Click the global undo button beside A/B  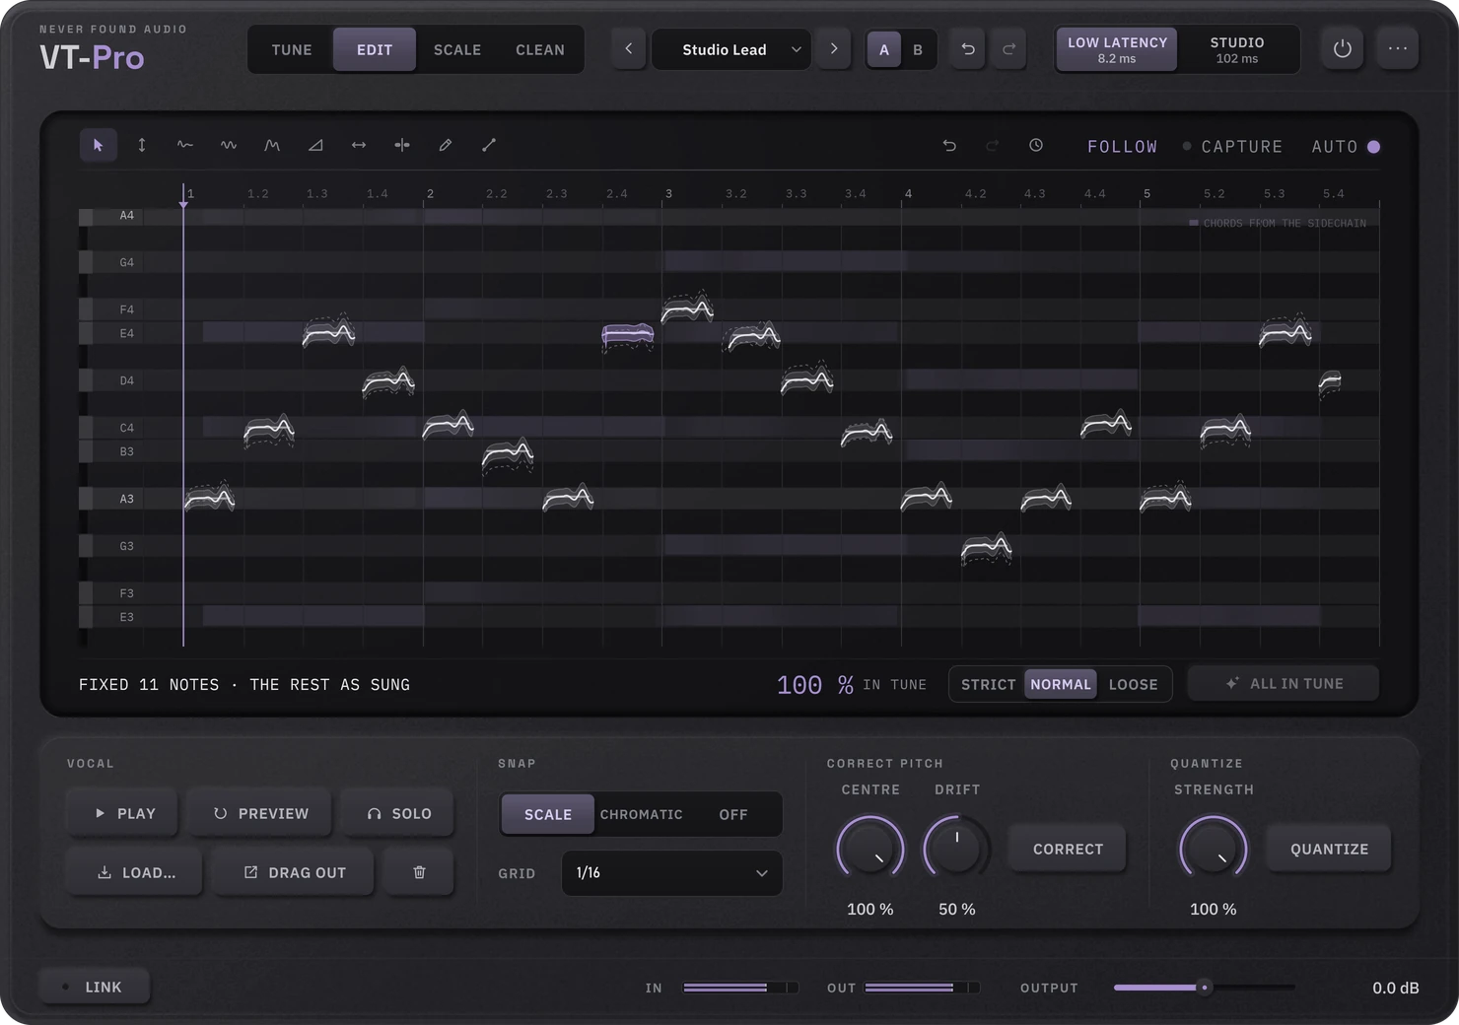tap(968, 49)
